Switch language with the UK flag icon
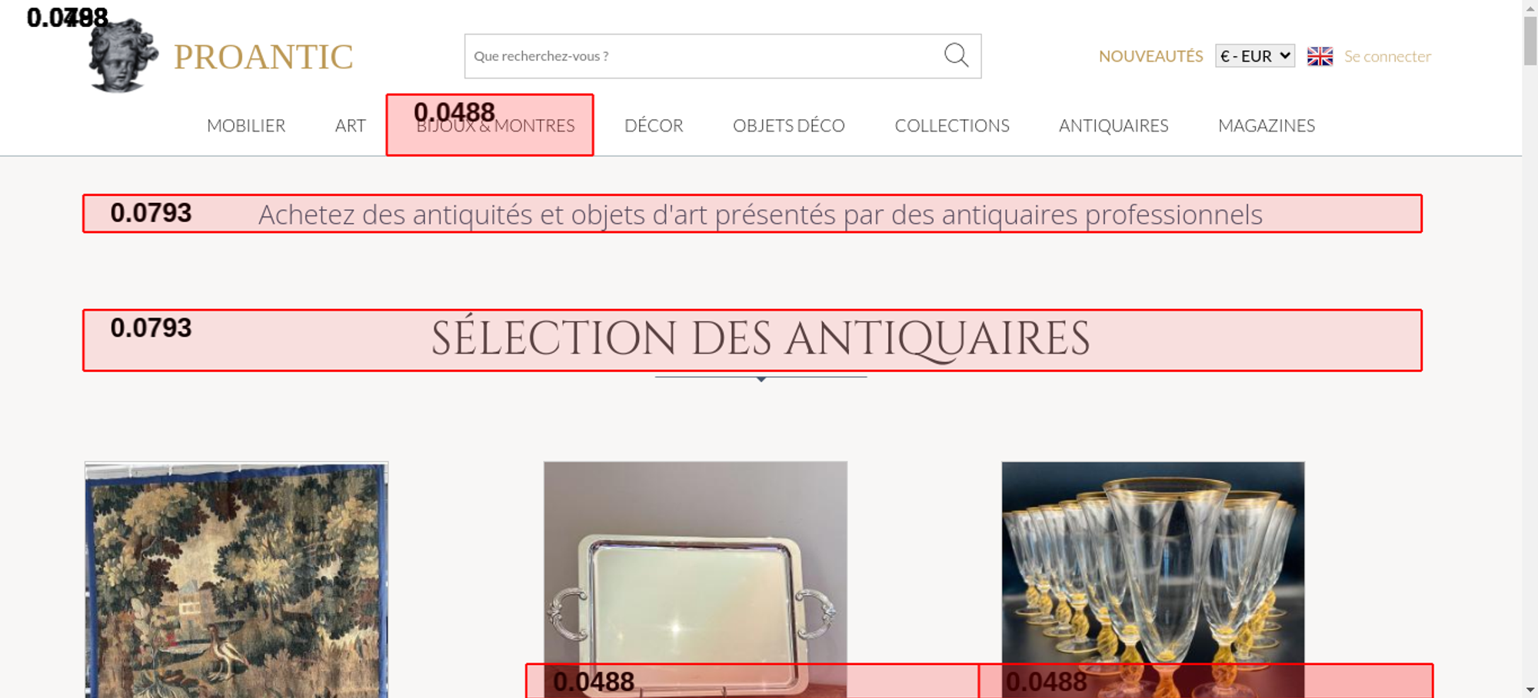The width and height of the screenshot is (1538, 698). 1320,56
